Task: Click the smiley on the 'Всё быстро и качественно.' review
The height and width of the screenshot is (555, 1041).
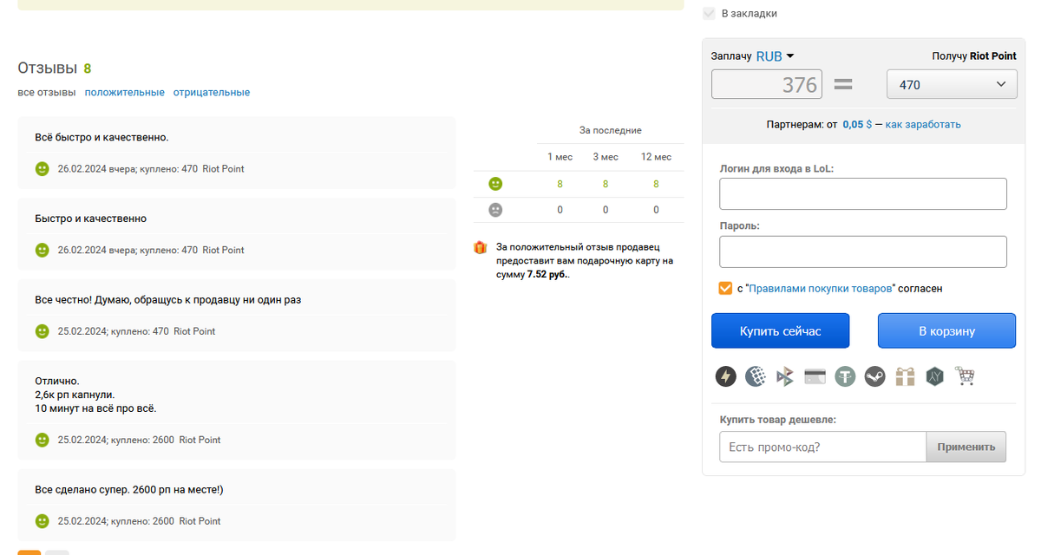Action: coord(43,169)
